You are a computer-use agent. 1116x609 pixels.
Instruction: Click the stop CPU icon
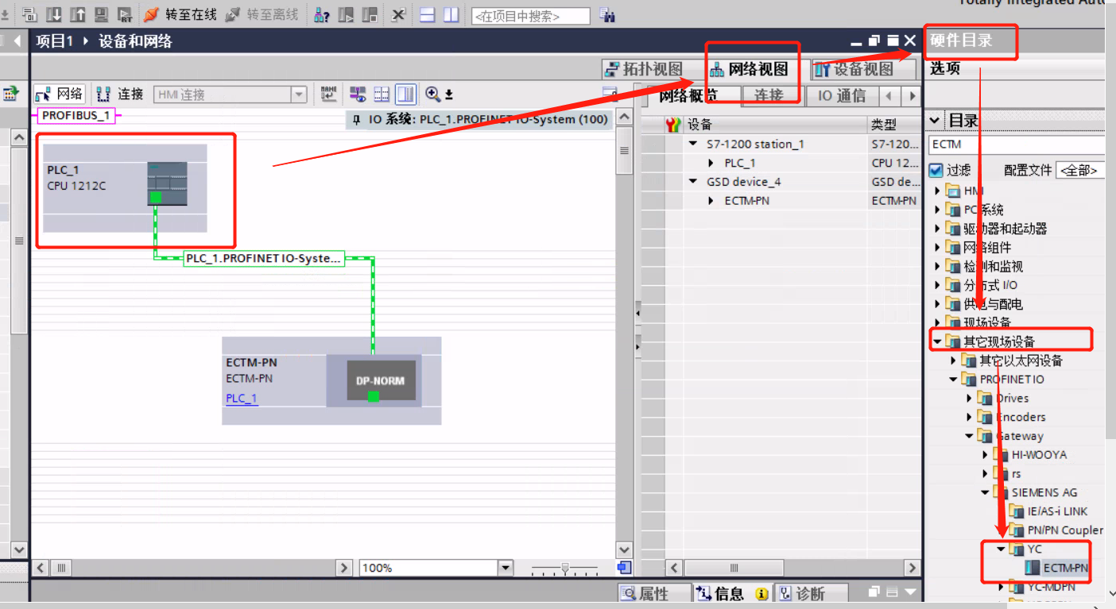click(x=370, y=14)
